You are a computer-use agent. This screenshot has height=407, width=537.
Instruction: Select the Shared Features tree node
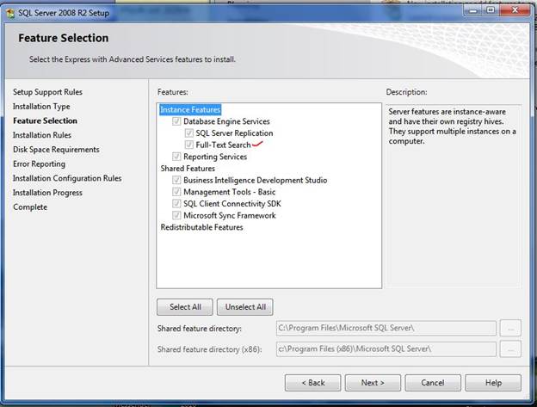click(x=188, y=169)
